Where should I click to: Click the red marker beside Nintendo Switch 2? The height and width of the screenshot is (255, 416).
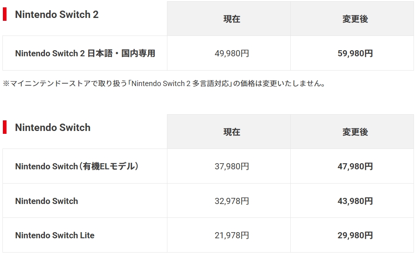pyautogui.click(x=4, y=14)
